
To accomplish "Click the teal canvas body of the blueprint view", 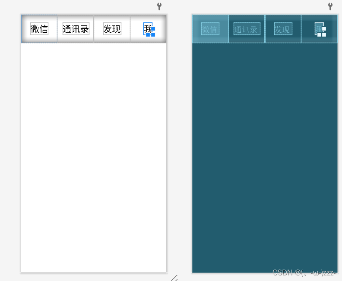I will click(x=265, y=158).
